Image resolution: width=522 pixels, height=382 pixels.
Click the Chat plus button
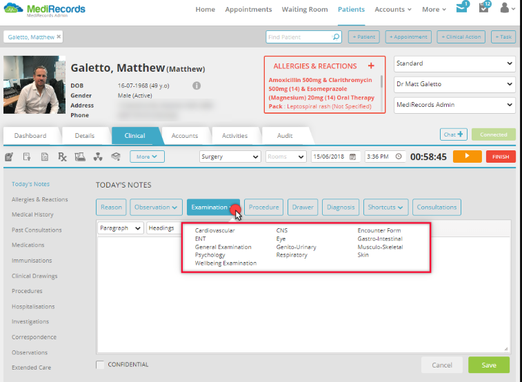(454, 134)
